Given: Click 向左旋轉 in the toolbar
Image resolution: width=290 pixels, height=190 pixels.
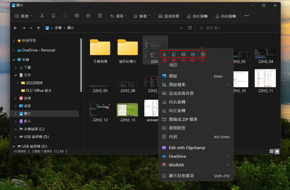Looking at the screenshot, I should coord(197,16).
